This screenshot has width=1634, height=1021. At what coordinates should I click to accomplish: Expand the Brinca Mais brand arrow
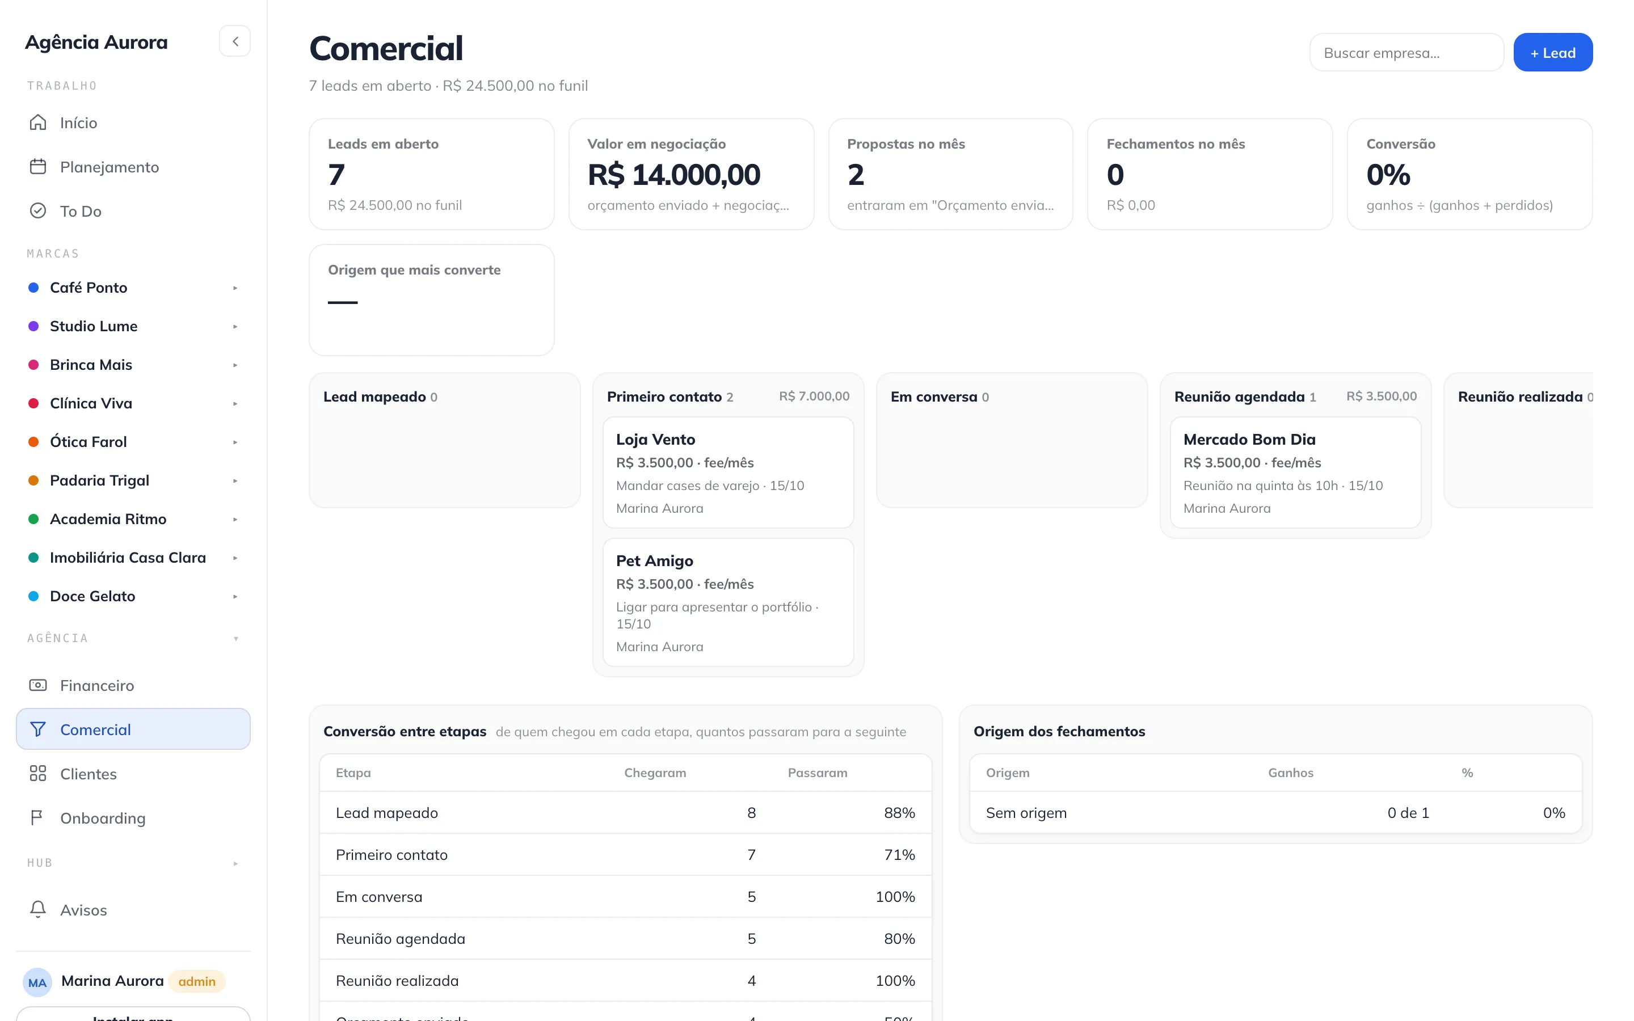[235, 365]
